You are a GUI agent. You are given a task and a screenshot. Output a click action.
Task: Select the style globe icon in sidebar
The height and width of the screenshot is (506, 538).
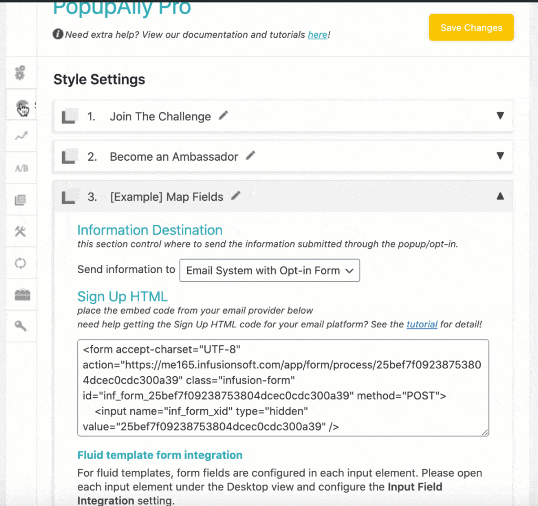point(20,105)
